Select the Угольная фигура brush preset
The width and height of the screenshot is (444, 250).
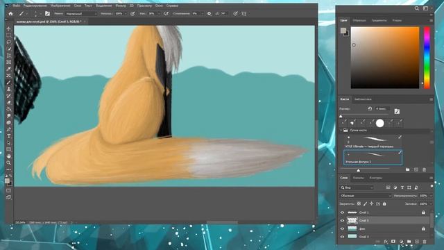(x=373, y=158)
